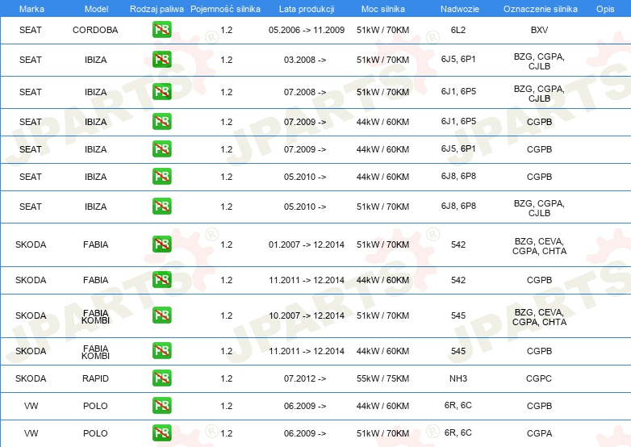This screenshot has height=447, width=631.
Task: Click the RAPID model cell
Action: pyautogui.click(x=95, y=378)
